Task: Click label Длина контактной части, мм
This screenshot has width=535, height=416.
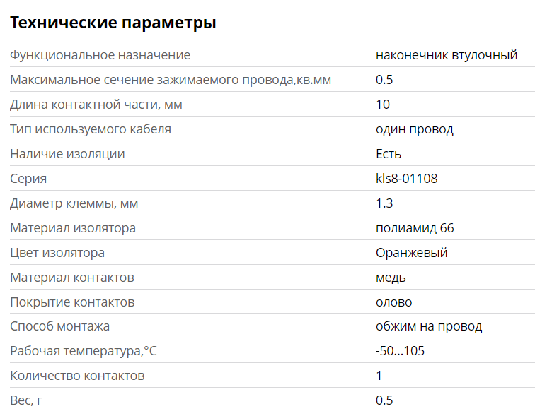Action: pos(96,105)
